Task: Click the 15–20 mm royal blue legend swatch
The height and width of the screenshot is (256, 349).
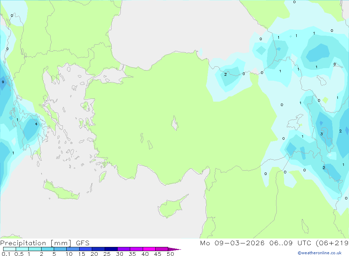Action: click(x=86, y=249)
